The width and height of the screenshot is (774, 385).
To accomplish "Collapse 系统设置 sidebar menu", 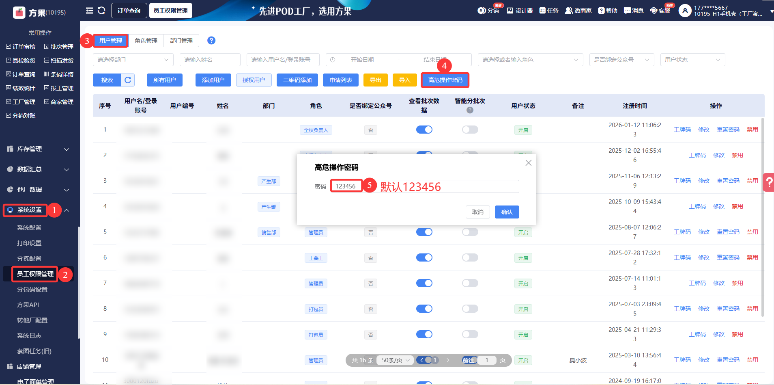I will point(38,210).
